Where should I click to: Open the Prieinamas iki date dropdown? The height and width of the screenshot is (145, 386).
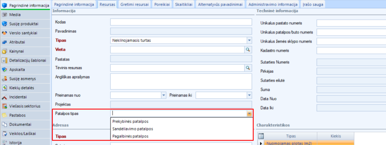[x=250, y=95]
